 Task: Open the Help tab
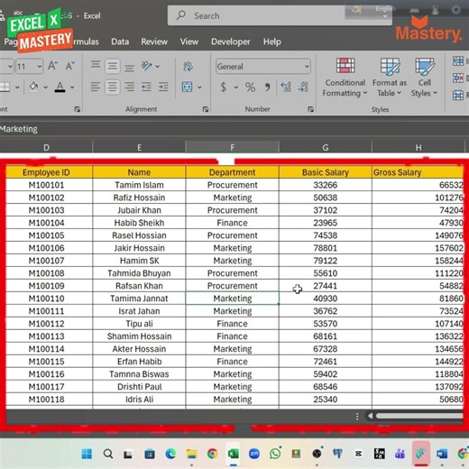click(272, 41)
